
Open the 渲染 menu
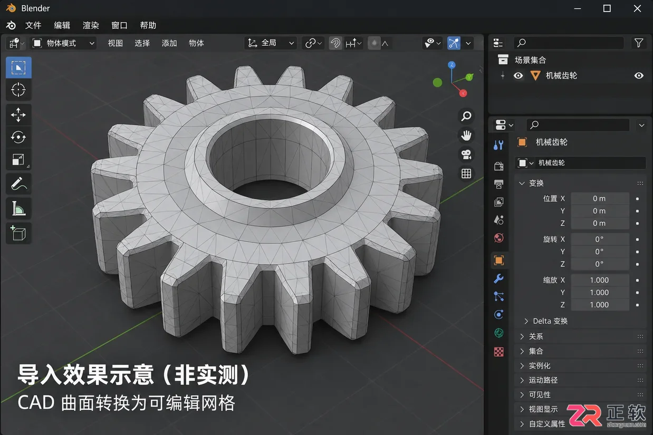click(x=91, y=25)
